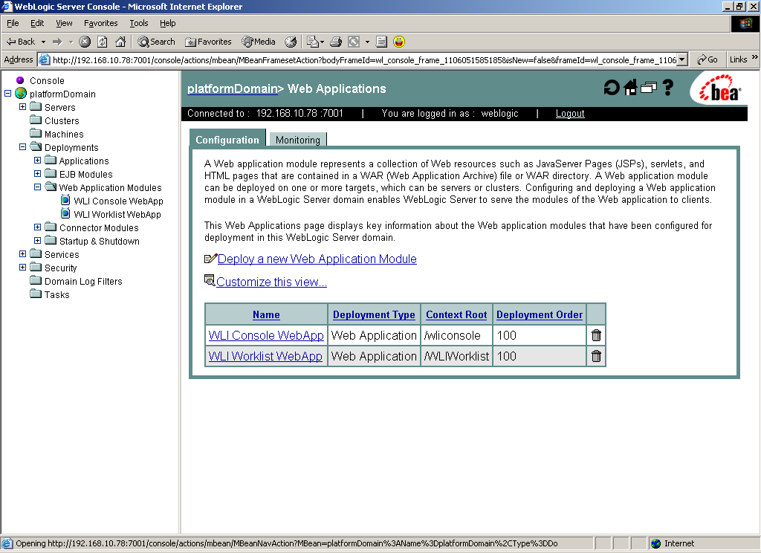The image size is (761, 553).
Task: Open the Help menu
Action: point(167,23)
